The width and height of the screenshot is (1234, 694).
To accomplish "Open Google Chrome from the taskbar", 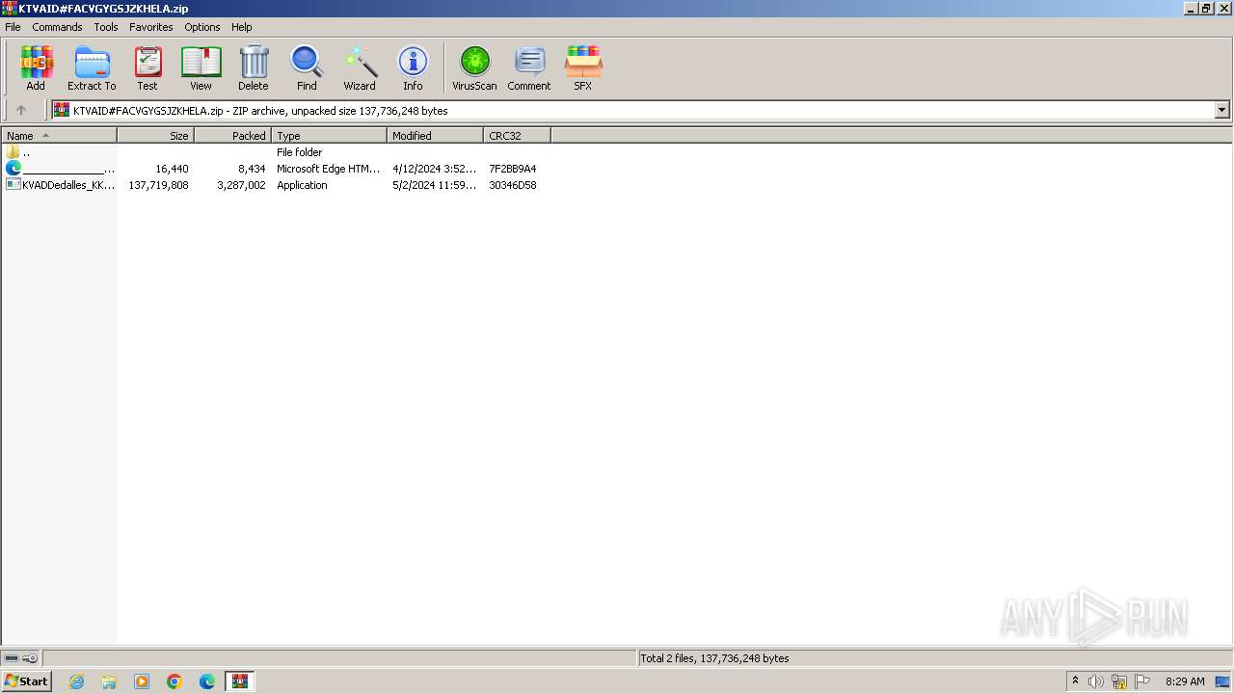I will 174,681.
